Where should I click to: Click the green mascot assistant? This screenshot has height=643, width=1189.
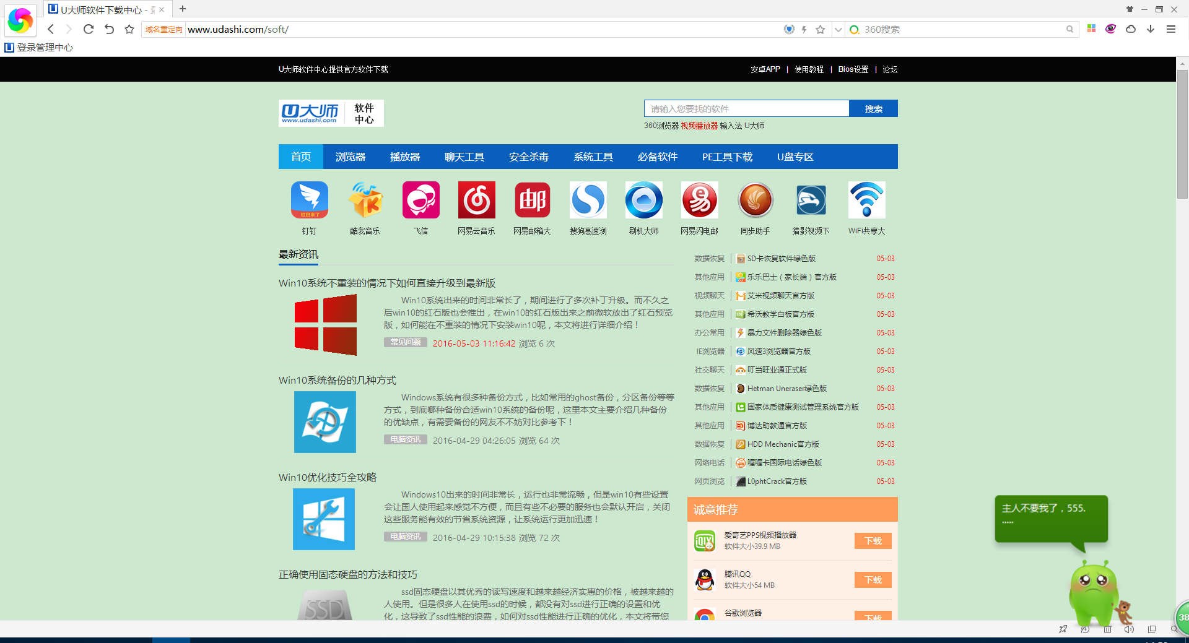point(1093,593)
